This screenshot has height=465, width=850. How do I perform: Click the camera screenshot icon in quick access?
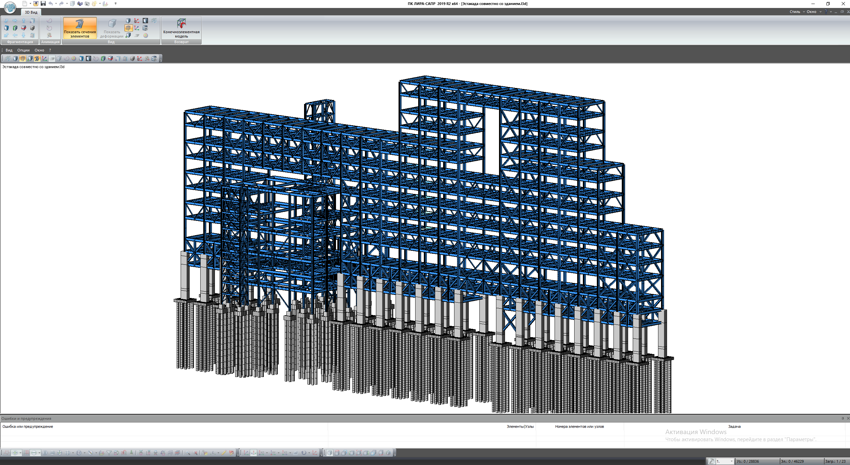tap(87, 4)
